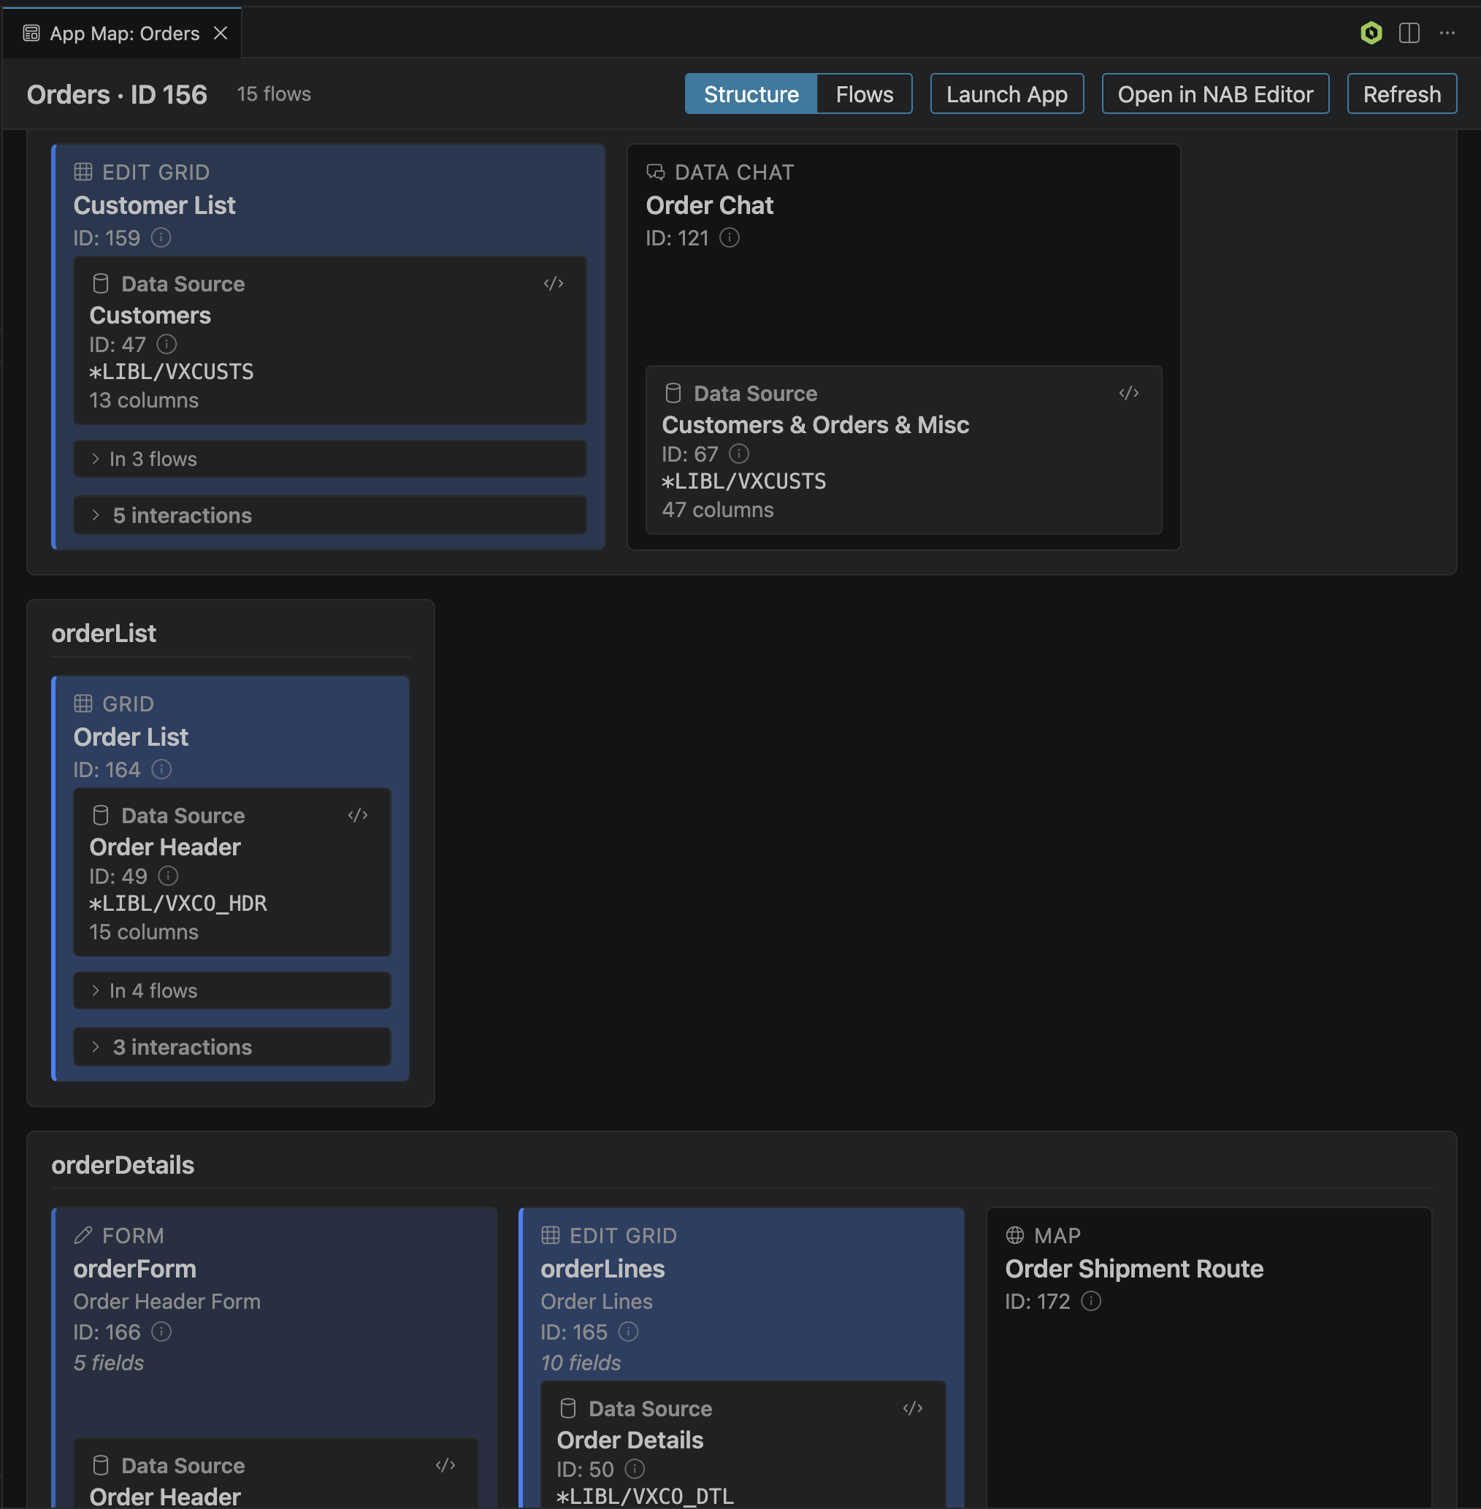This screenshot has height=1509, width=1481.
Task: Show info for Order Details ID 50
Action: 635,1469
